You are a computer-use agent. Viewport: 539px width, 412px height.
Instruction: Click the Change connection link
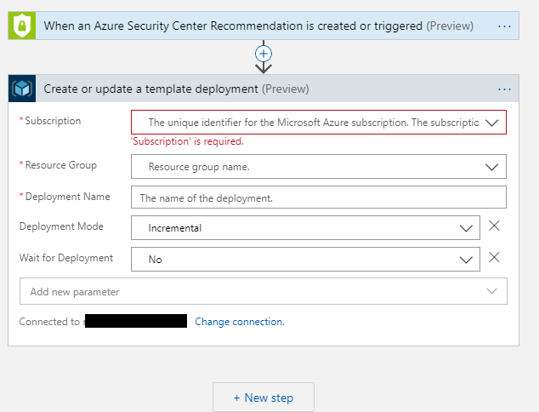(240, 322)
